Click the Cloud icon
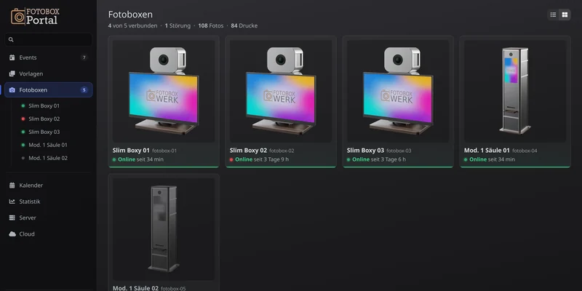This screenshot has width=582, height=291. click(x=12, y=234)
